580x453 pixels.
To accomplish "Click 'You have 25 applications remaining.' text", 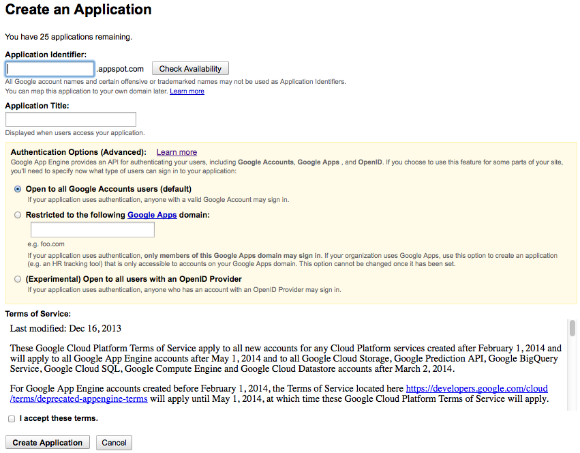I will [68, 37].
